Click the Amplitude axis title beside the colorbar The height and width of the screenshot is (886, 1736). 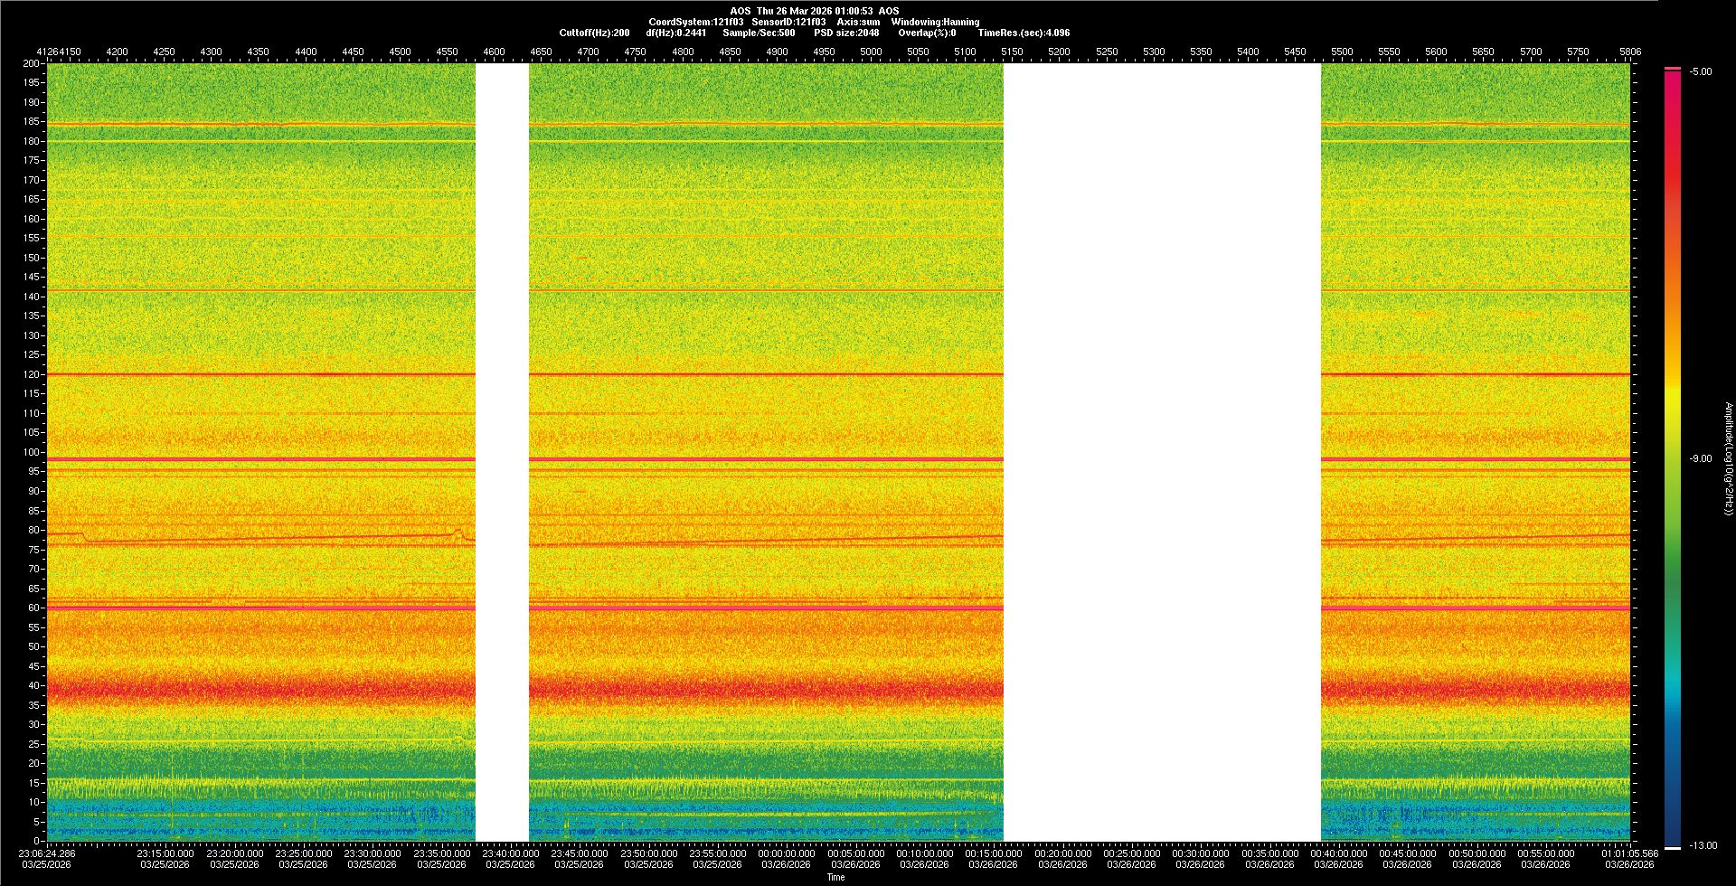coord(1728,459)
